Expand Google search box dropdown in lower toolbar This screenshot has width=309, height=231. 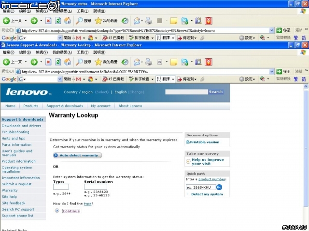pyautogui.click(x=60, y=79)
